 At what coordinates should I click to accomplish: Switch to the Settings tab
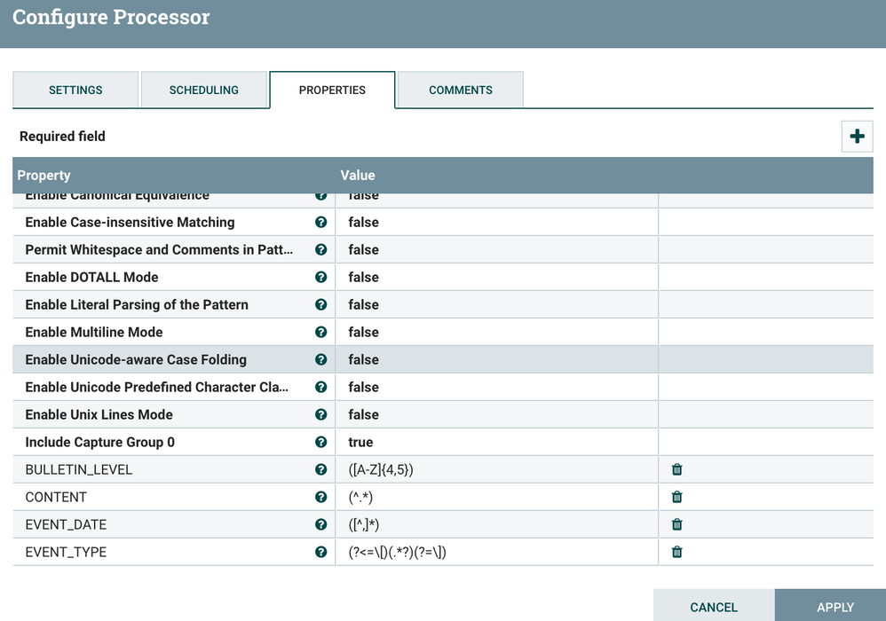75,90
